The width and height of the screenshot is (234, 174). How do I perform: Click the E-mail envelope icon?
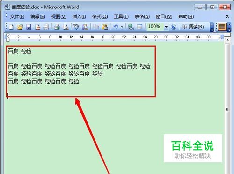tap(46, 27)
